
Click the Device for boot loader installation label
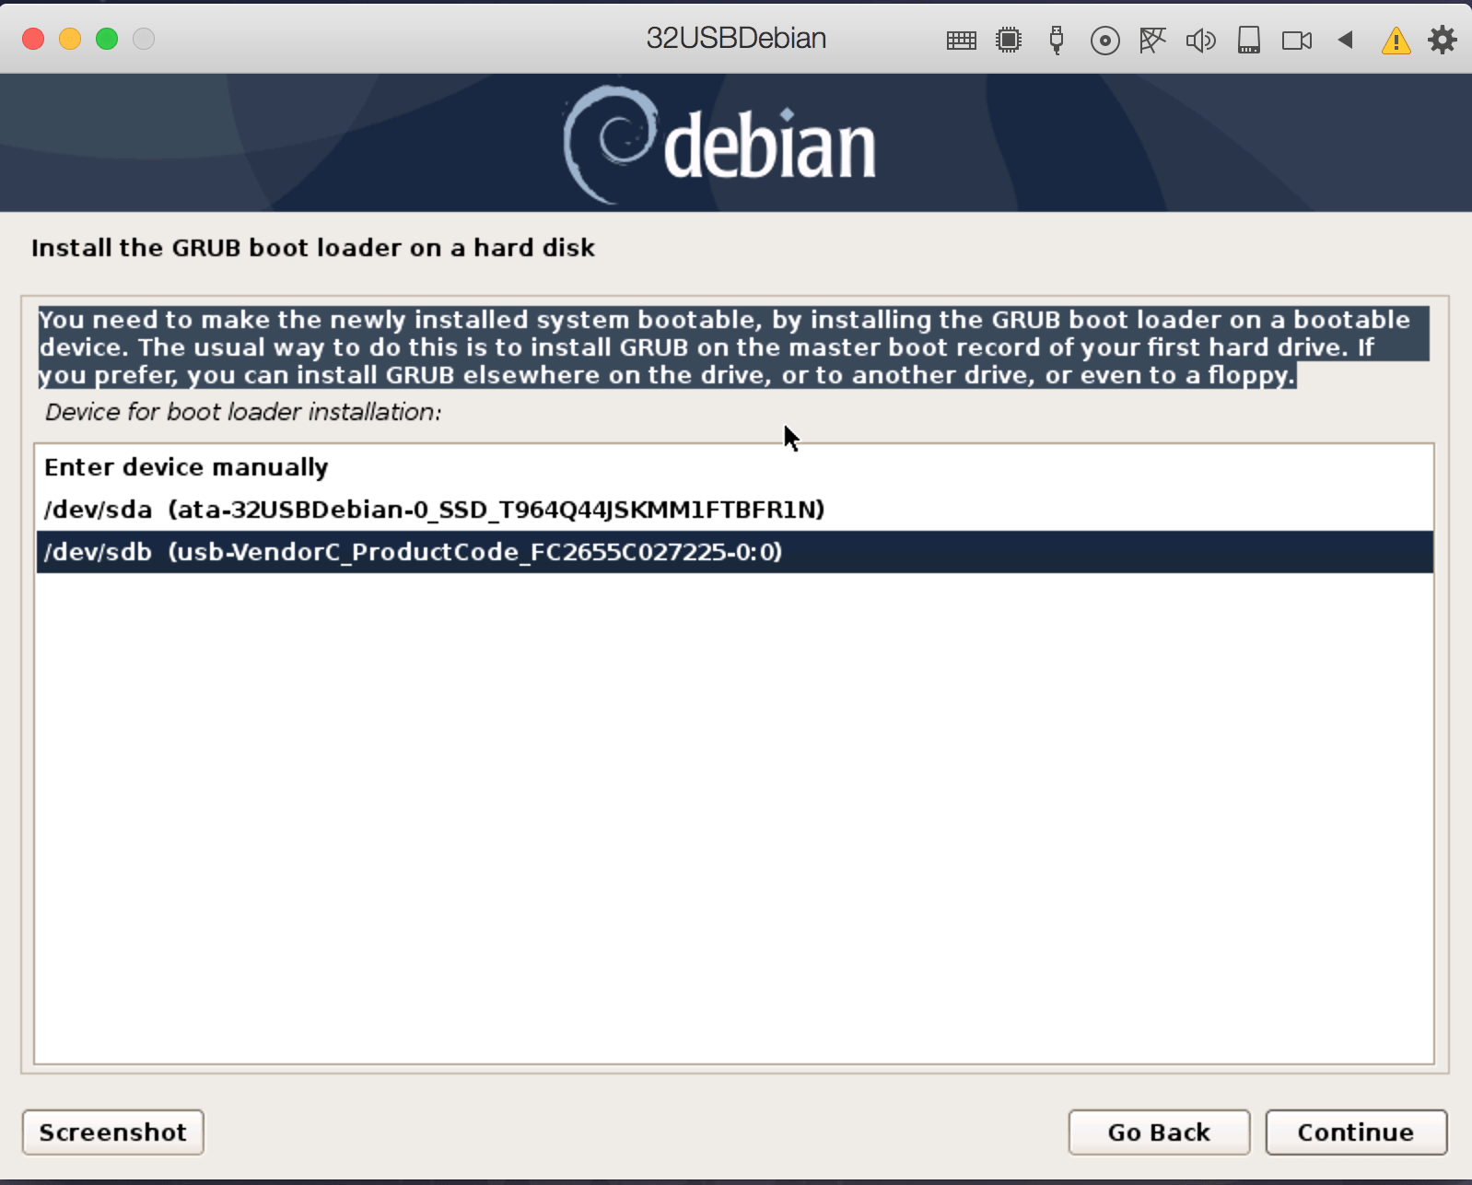tap(243, 412)
